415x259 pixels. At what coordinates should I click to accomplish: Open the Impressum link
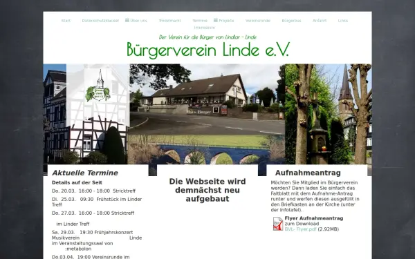coord(205,28)
